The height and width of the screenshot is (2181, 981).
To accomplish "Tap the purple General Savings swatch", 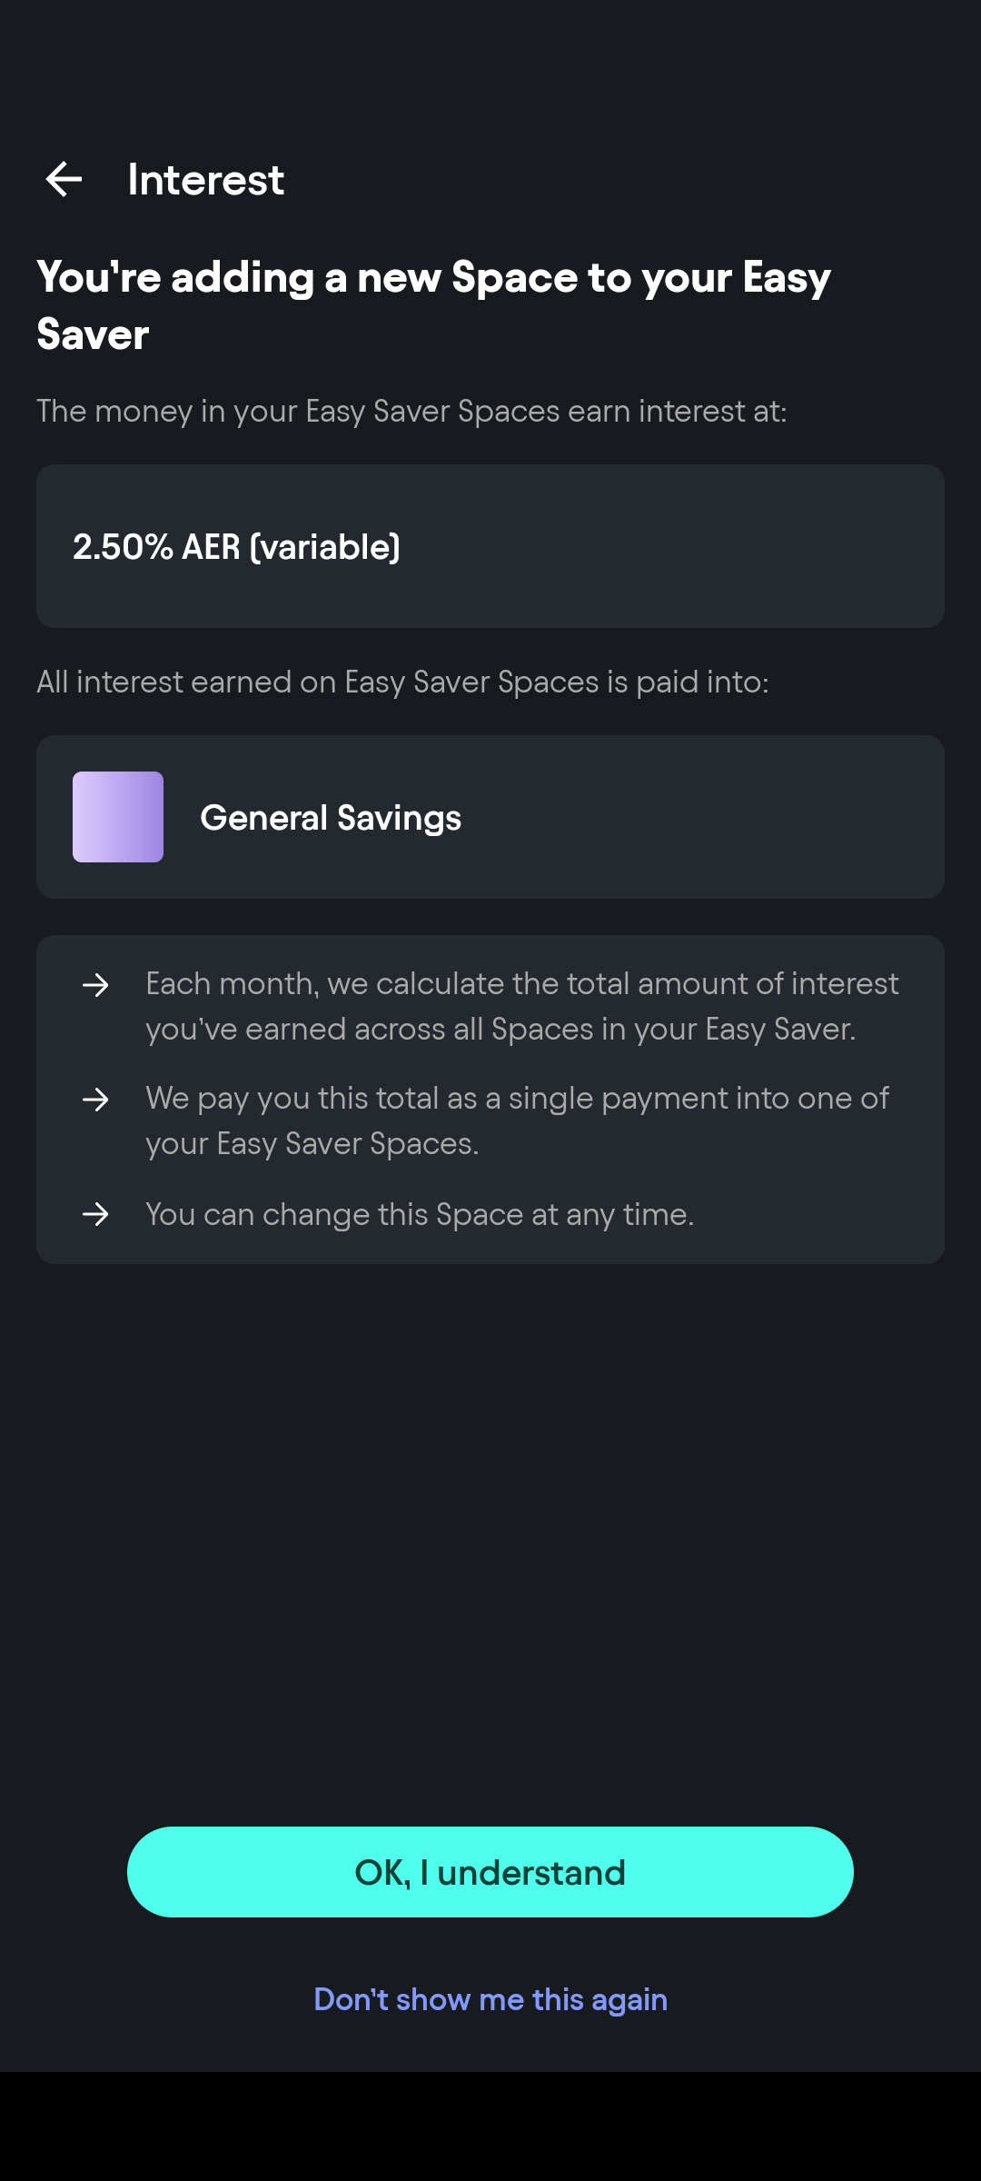I will pyautogui.click(x=118, y=817).
